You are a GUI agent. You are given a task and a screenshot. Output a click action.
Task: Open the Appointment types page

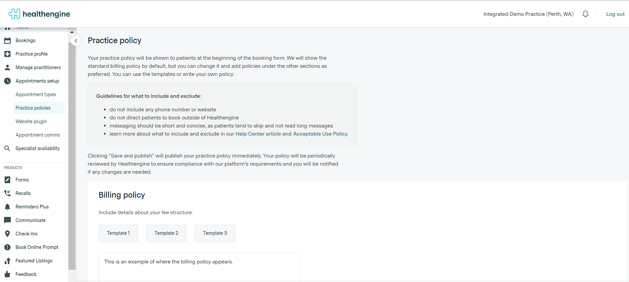(36, 94)
